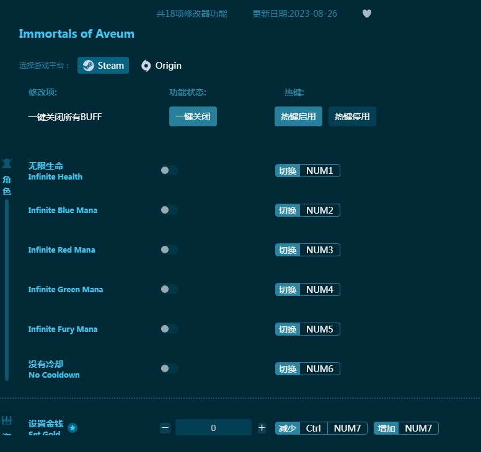This screenshot has height=452, width=481.
Task: Toggle Infinite Health on
Action: [x=169, y=170]
